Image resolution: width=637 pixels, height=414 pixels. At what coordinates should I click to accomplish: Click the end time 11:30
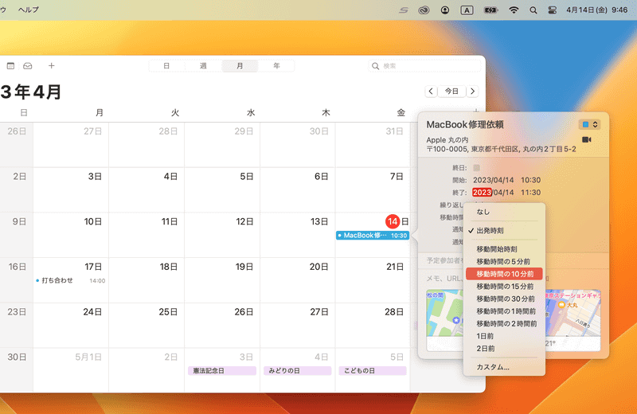pyautogui.click(x=530, y=193)
